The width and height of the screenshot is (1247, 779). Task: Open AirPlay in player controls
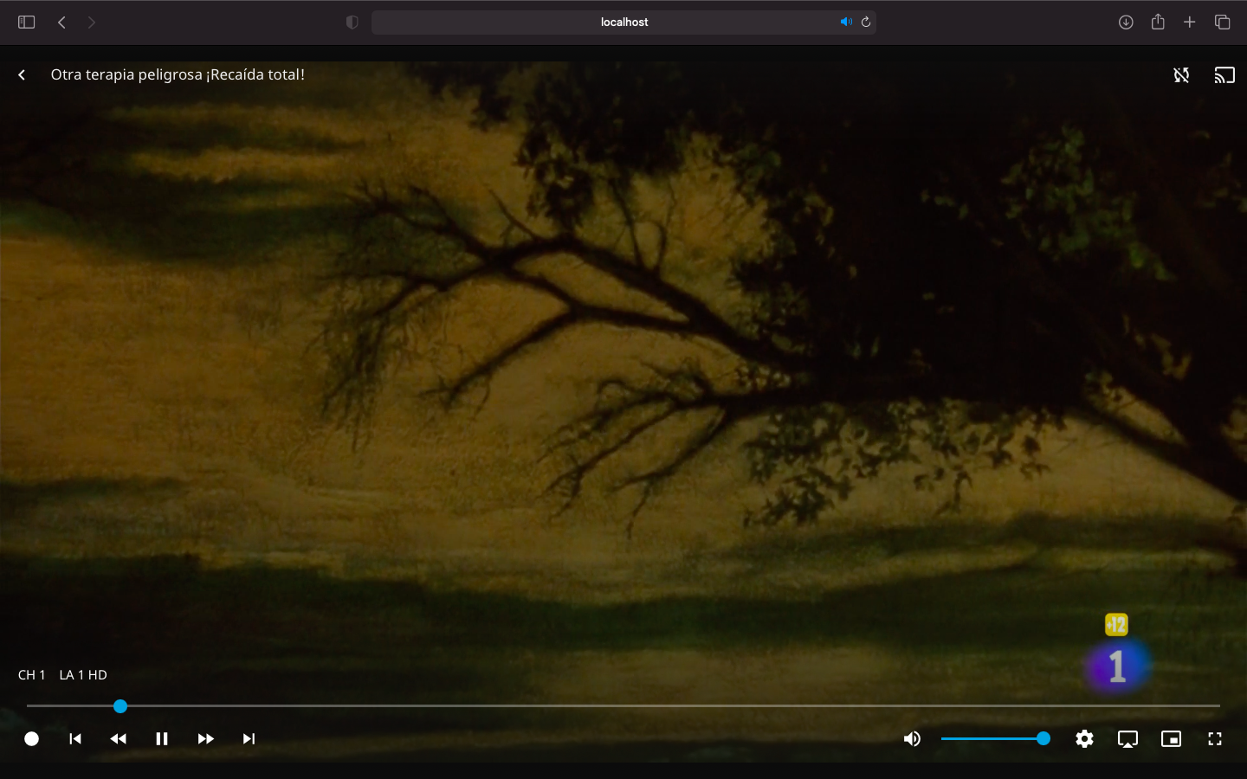click(1127, 738)
